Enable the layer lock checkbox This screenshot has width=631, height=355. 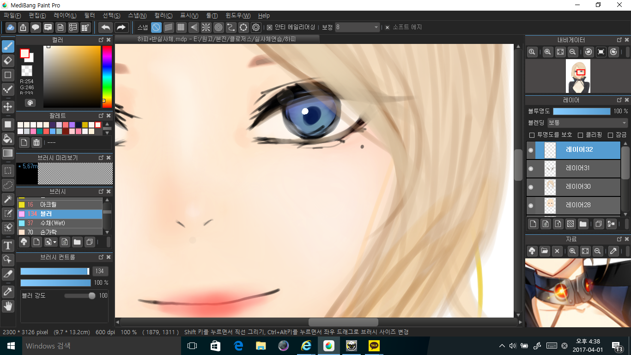pos(611,135)
